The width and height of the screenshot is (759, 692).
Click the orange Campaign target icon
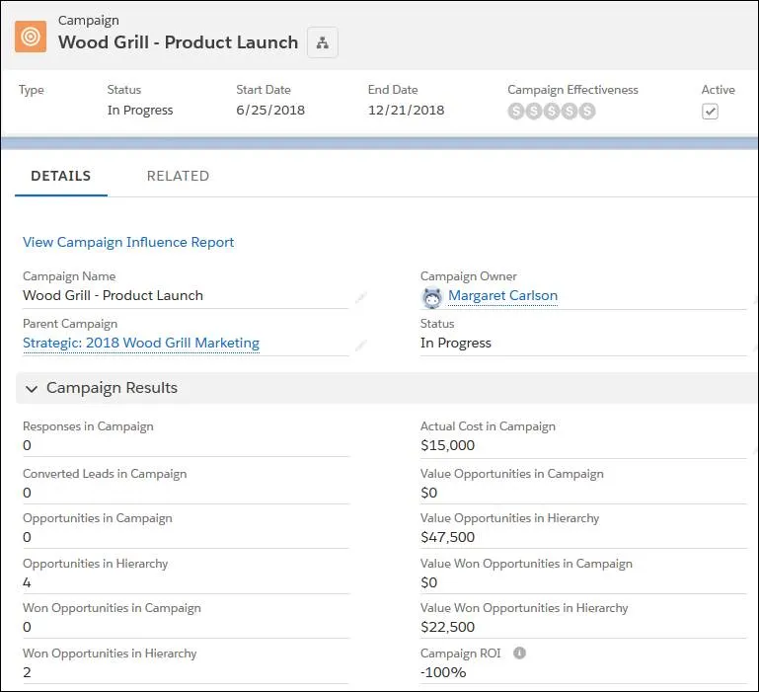(x=31, y=37)
